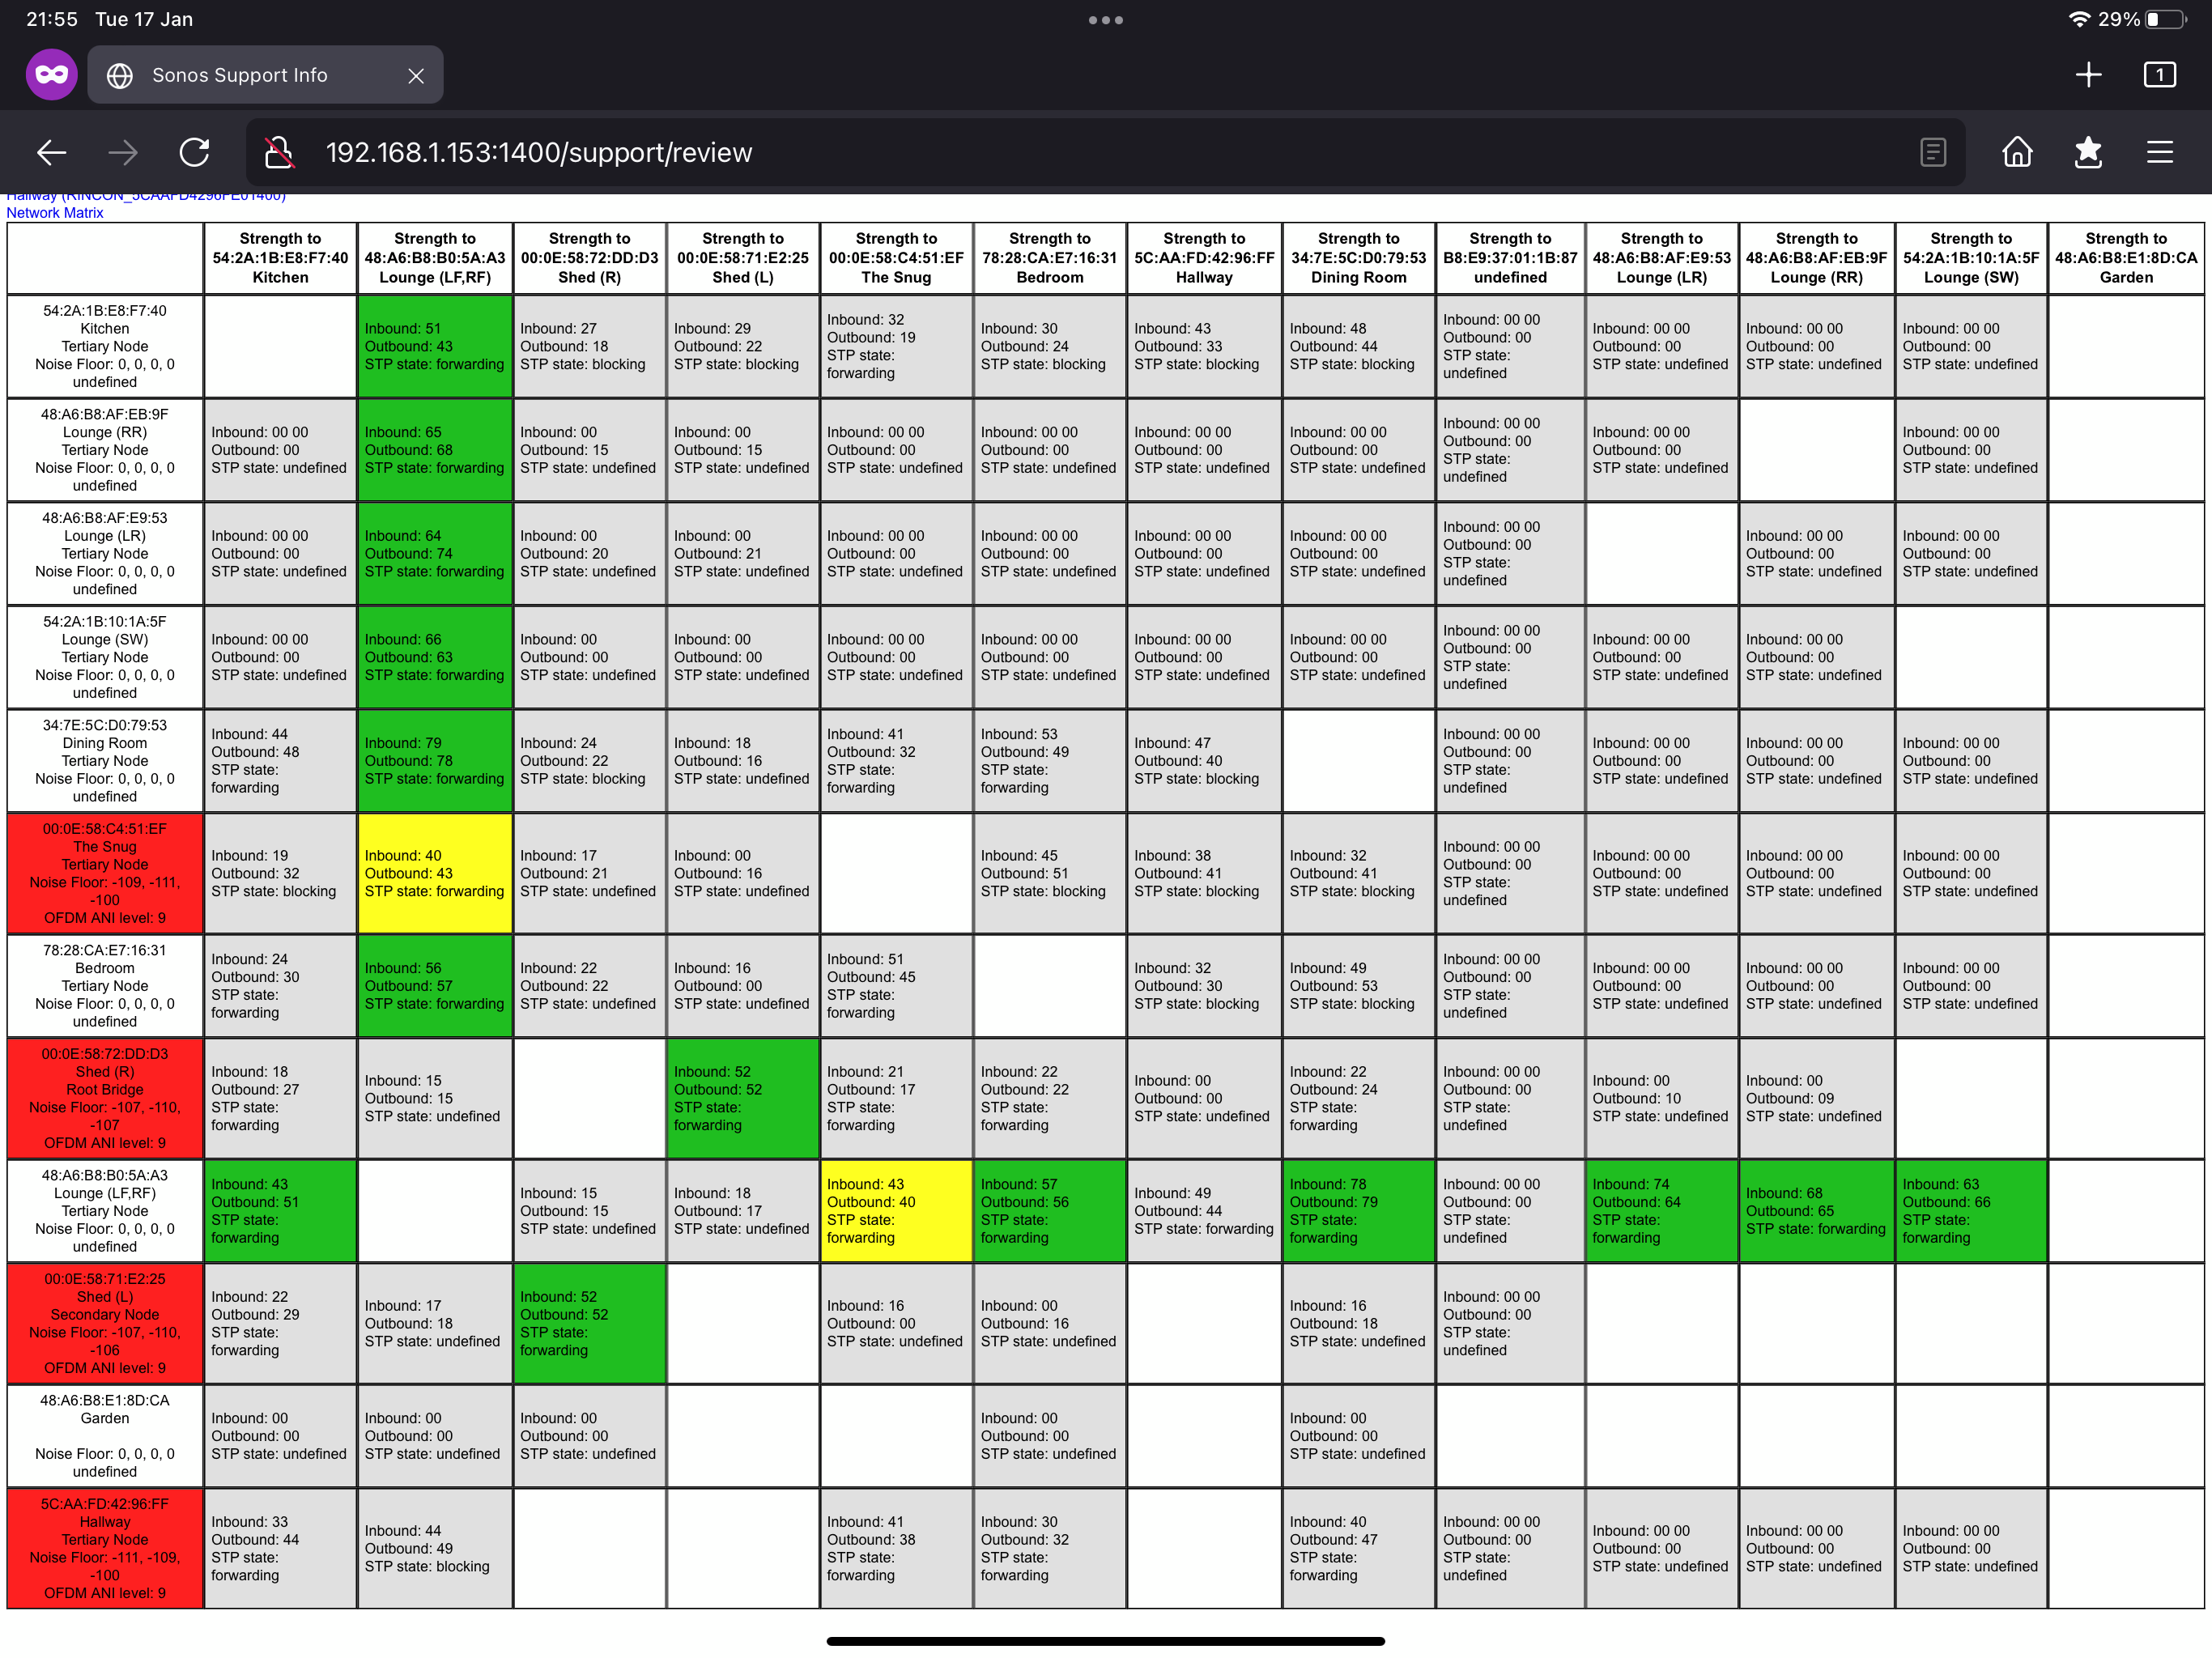Click green cell Inbound 74 Outbound 64
This screenshot has width=2212, height=1658.
(x=1662, y=1211)
